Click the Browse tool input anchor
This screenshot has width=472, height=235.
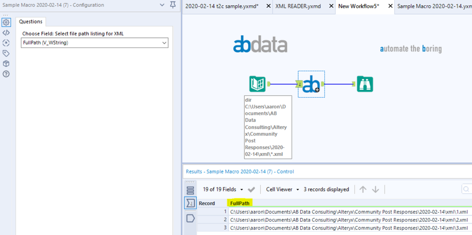point(354,84)
